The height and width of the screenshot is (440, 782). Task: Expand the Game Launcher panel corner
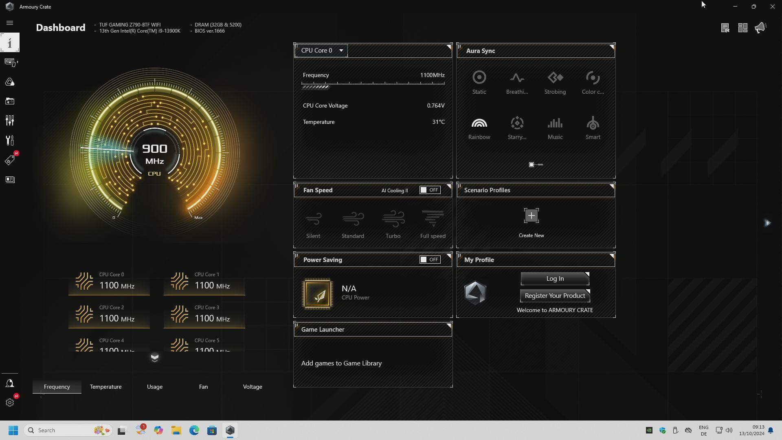448,326
